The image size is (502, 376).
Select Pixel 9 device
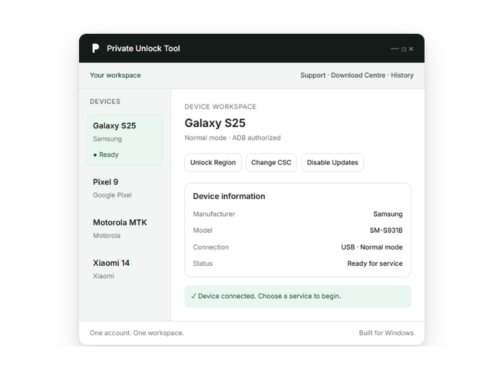(125, 189)
